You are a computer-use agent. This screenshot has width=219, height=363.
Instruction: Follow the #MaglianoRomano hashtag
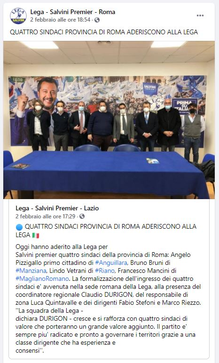click(42, 278)
